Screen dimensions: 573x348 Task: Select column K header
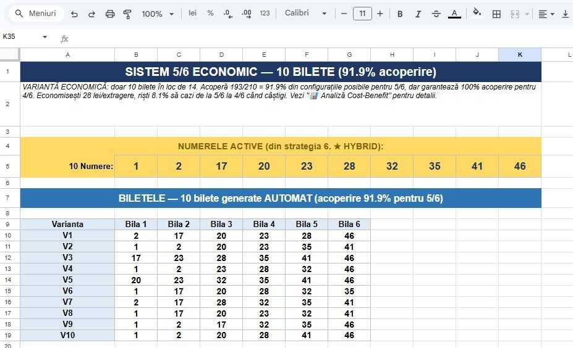[x=520, y=55]
